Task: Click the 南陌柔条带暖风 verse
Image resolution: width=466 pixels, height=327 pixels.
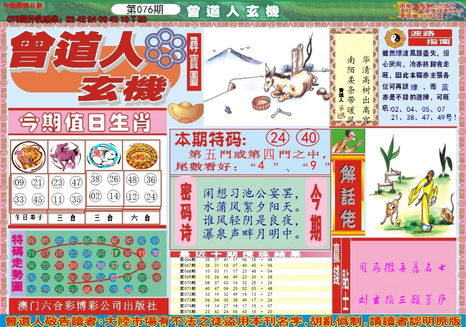Action: coord(351,91)
